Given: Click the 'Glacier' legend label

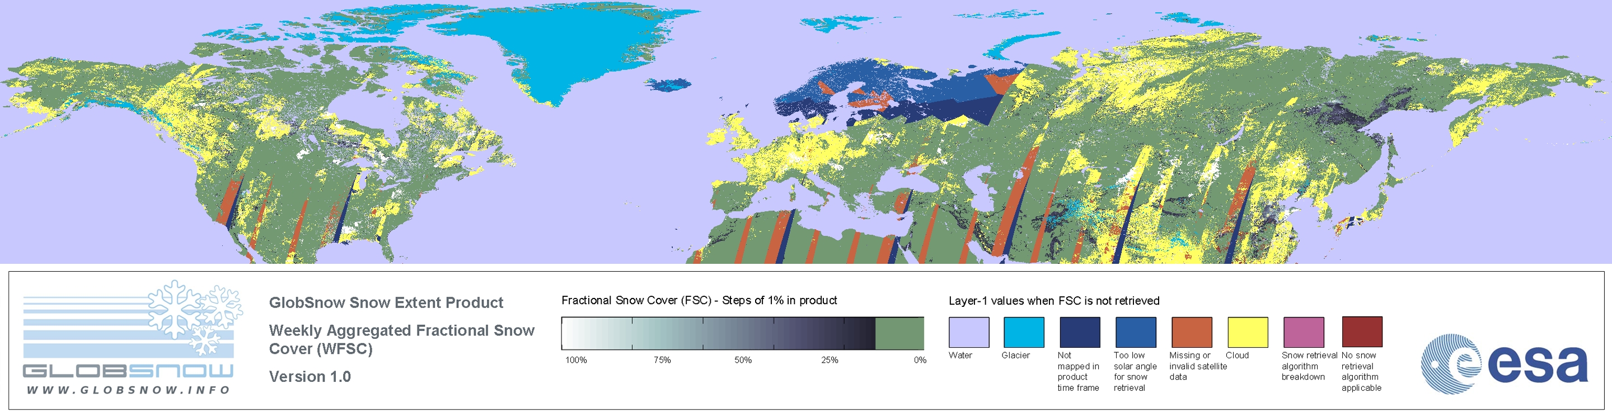Looking at the screenshot, I should [1016, 355].
